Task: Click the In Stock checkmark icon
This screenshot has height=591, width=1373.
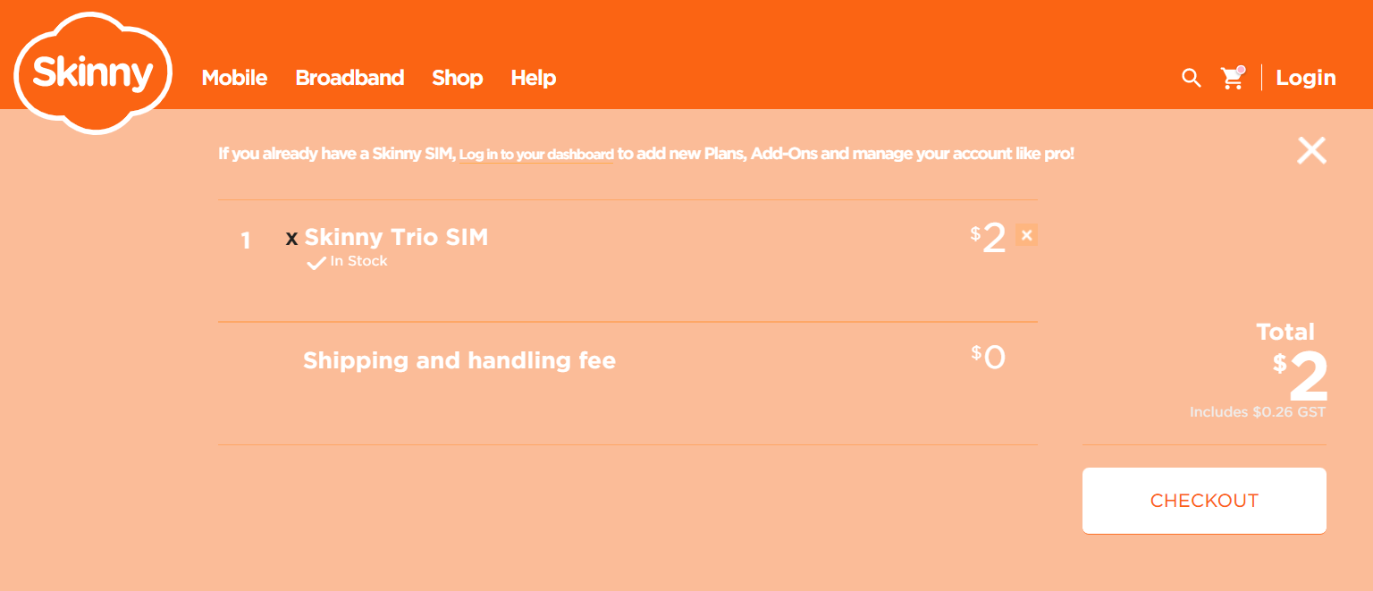Action: tap(316, 263)
